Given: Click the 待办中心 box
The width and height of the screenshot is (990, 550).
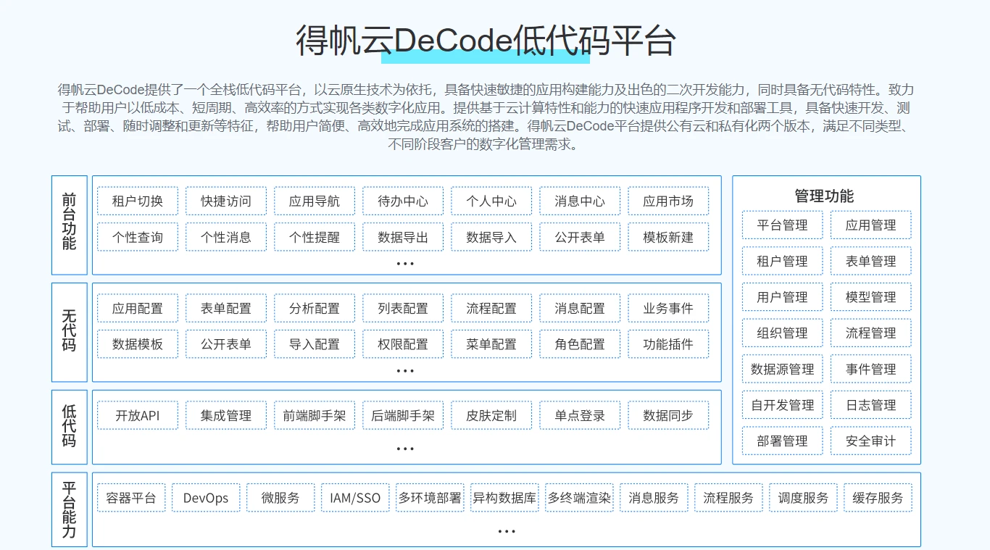Looking at the screenshot, I should tap(403, 201).
